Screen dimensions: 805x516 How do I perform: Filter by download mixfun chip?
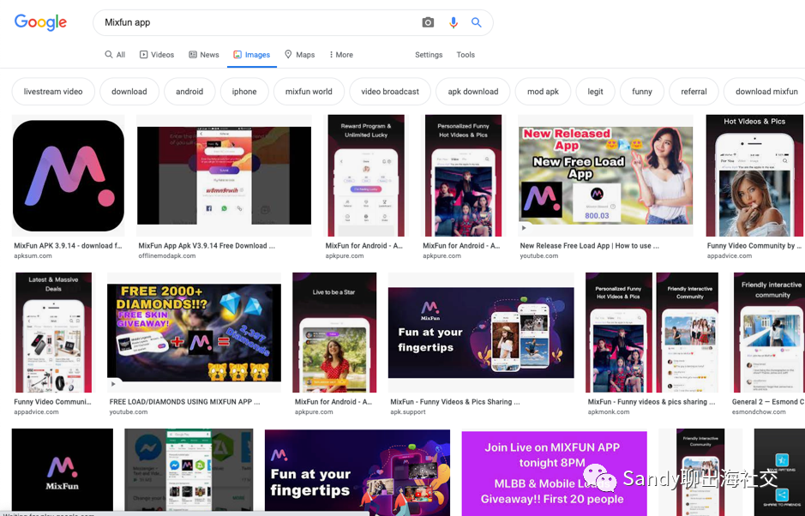(765, 92)
